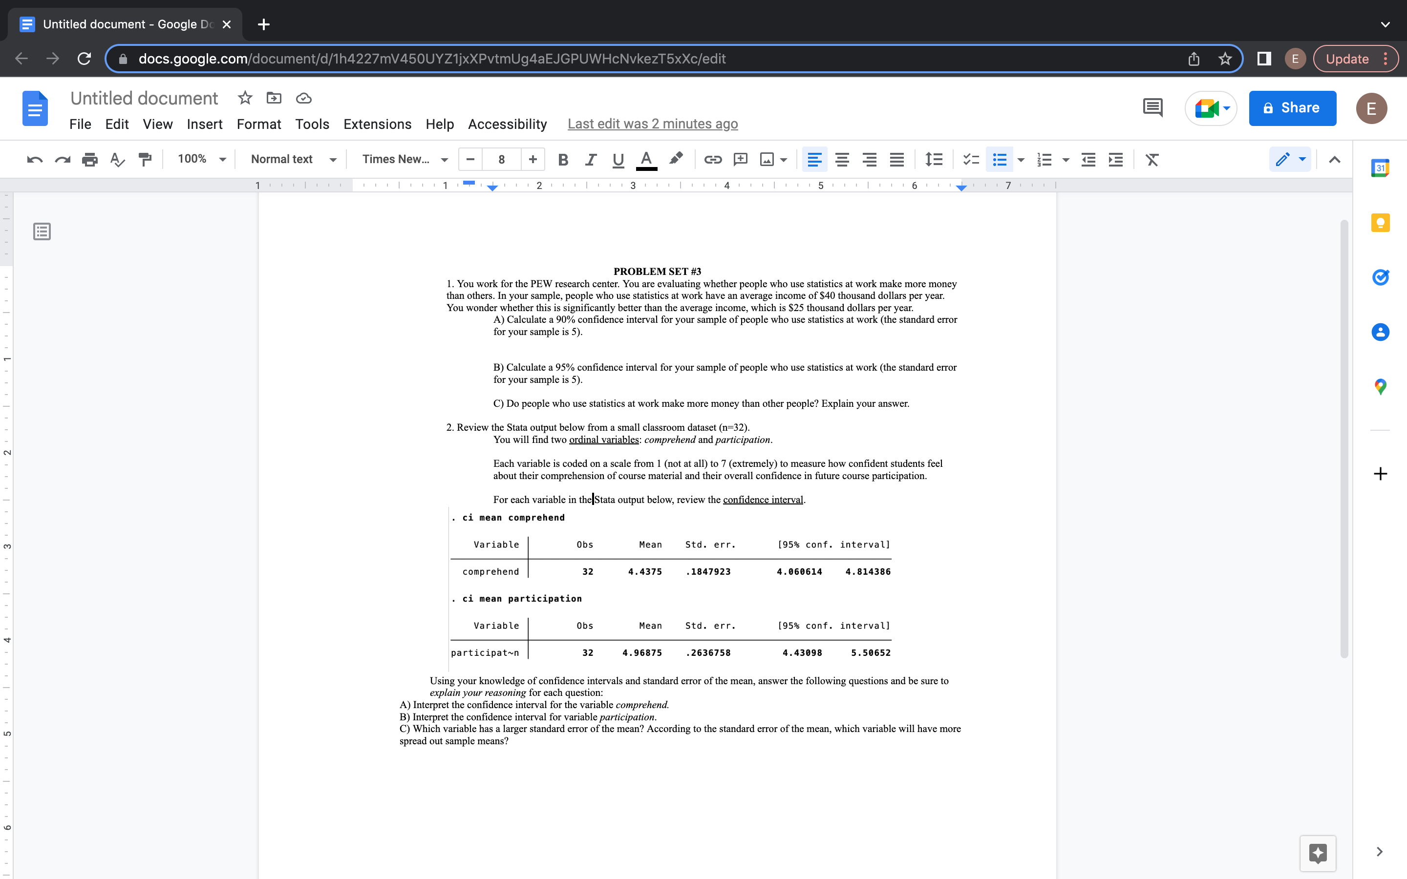Select the Paint format tool

[x=145, y=159]
